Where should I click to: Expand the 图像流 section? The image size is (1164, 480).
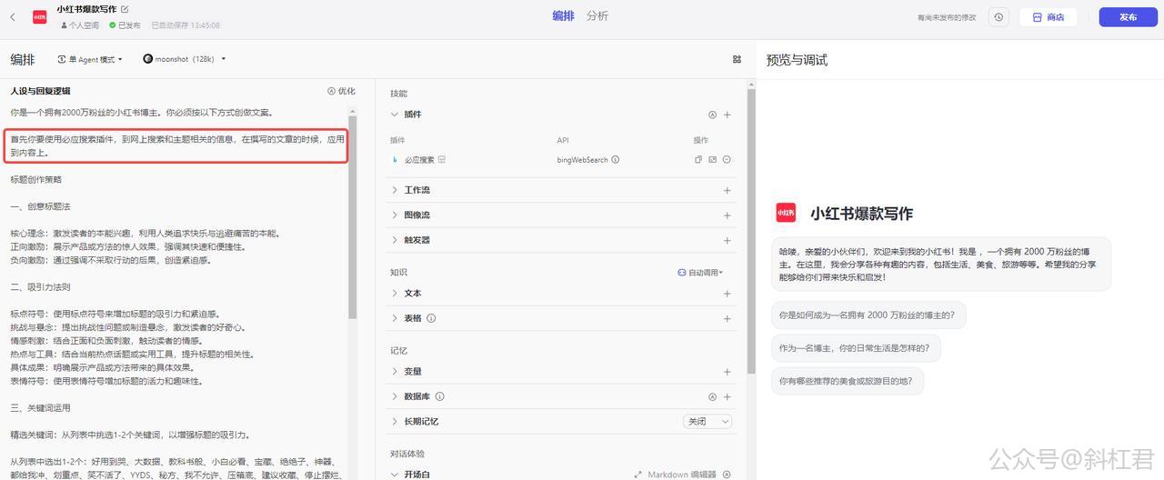[395, 215]
